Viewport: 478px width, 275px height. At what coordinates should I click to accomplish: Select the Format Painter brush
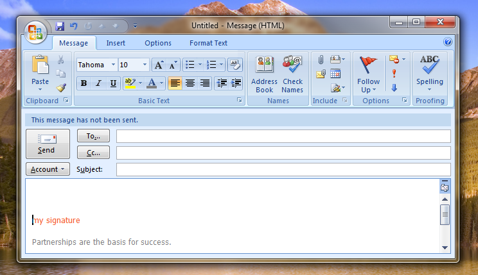pos(61,88)
